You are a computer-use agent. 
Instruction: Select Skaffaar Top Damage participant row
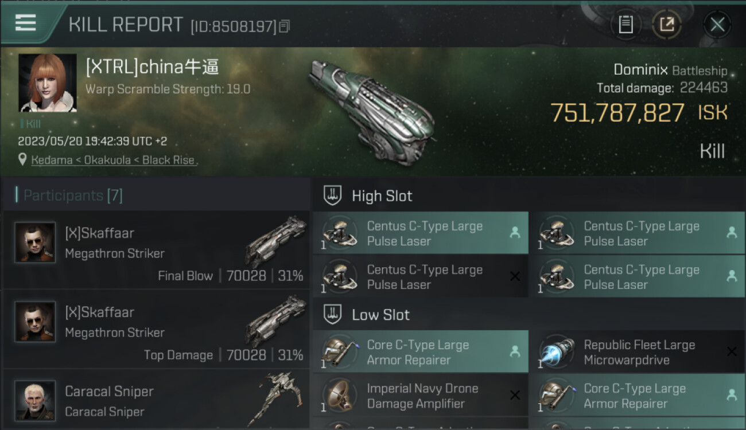156,329
